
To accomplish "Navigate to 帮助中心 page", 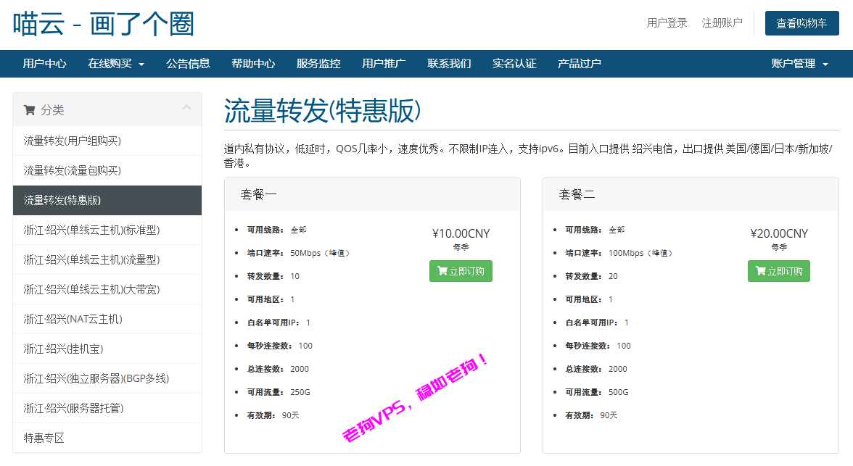I will [x=253, y=64].
